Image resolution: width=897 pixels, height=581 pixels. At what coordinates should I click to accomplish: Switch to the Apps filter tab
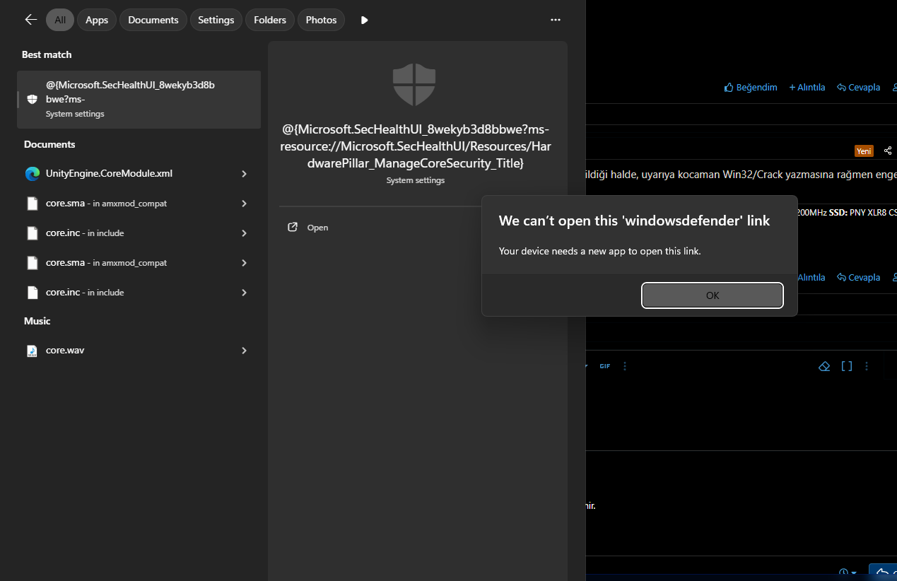point(97,20)
